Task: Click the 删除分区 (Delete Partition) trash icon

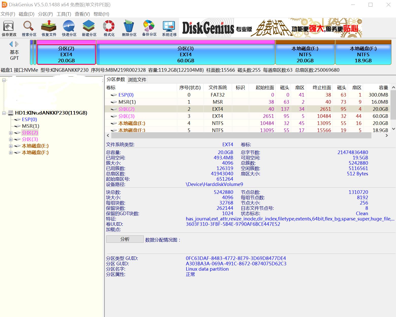Action: click(x=129, y=28)
